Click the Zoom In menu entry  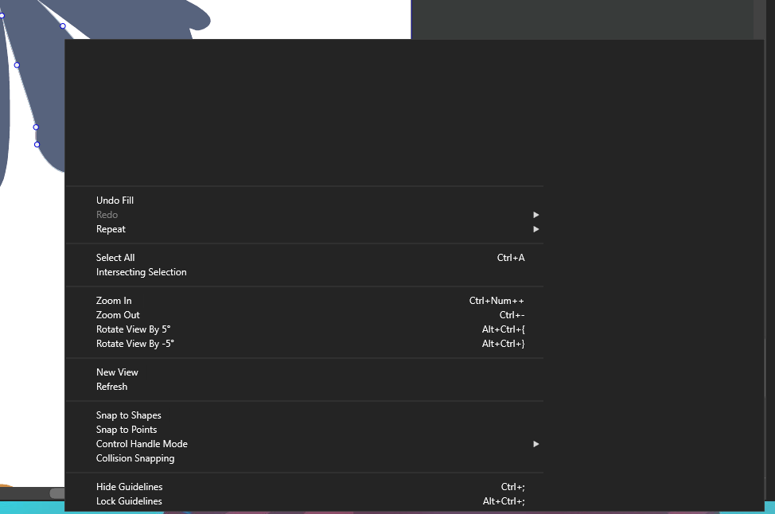point(115,301)
